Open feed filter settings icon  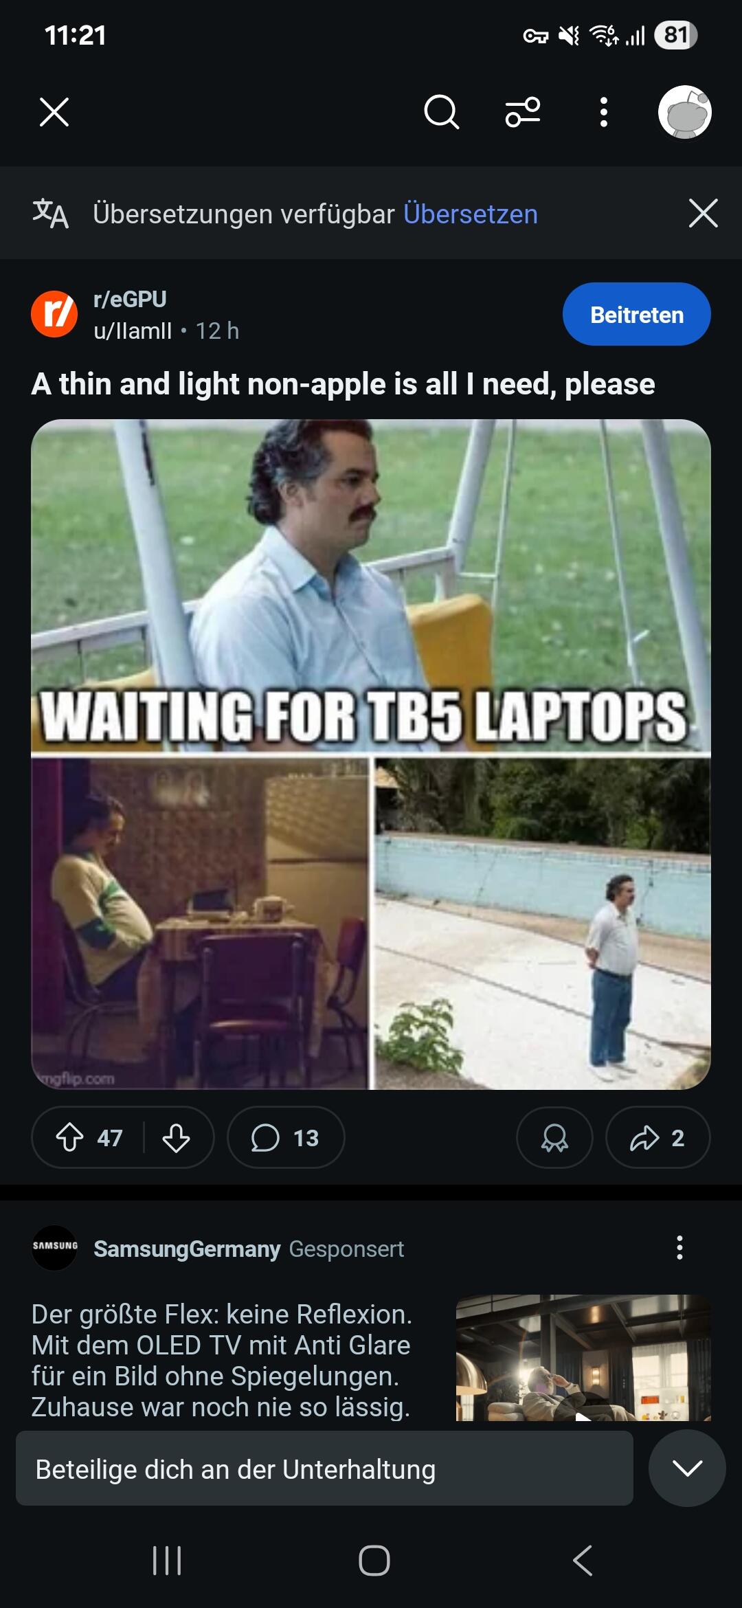(523, 112)
